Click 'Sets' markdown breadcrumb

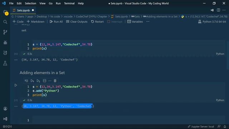coord(136,16)
